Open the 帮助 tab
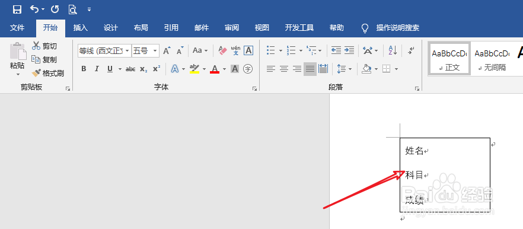This screenshot has height=229, width=523. [336, 28]
